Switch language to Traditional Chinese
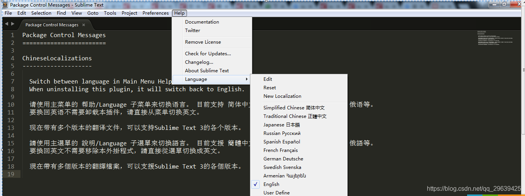This screenshot has width=525, height=196. (x=299, y=116)
